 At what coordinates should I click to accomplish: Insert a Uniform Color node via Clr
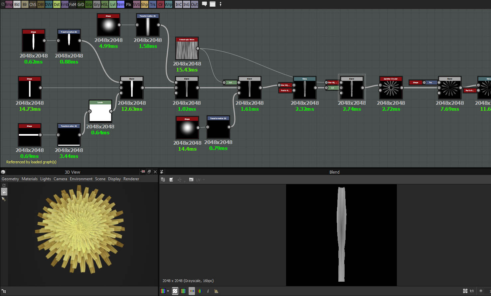point(160,4)
